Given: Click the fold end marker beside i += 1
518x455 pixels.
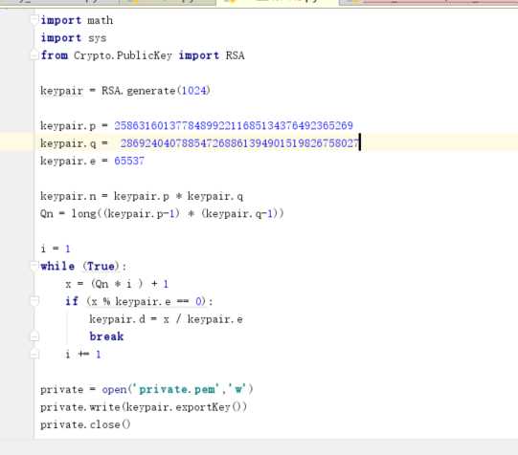Looking at the screenshot, I should tap(34, 354).
